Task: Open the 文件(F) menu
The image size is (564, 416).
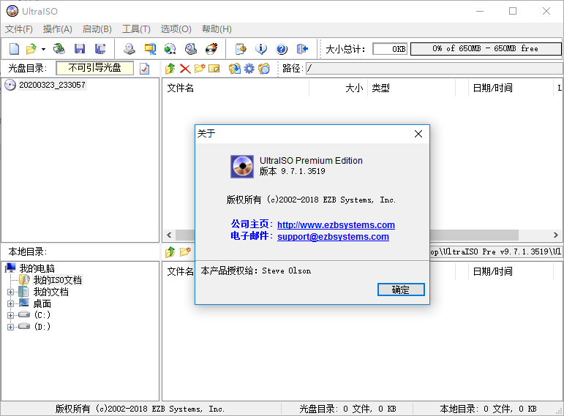Action: click(x=19, y=29)
